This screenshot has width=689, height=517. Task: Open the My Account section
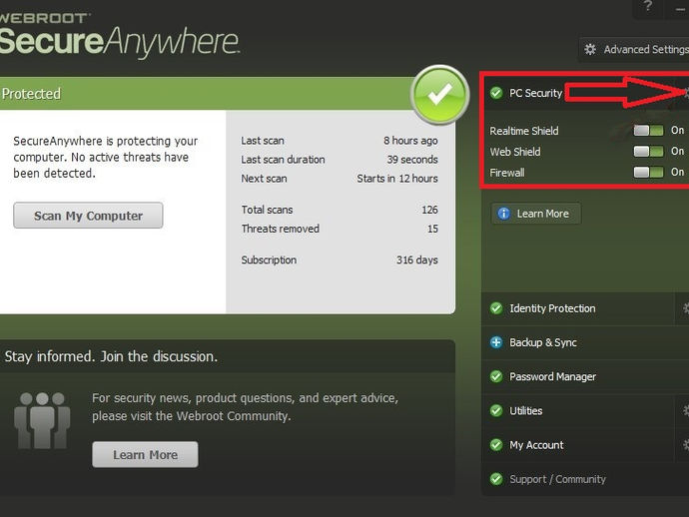click(x=577, y=445)
